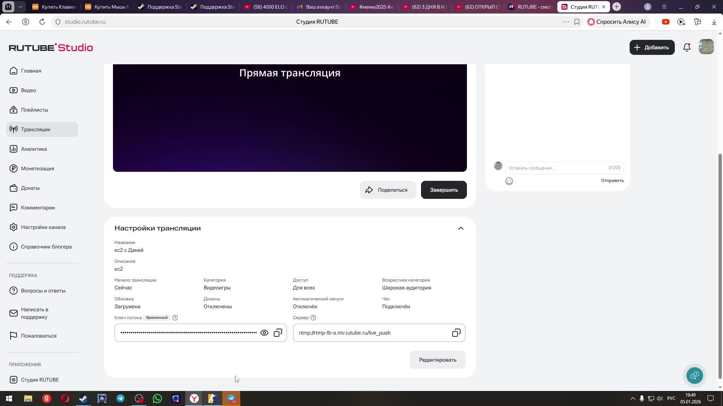Select Трансляции in sidebar

pyautogui.click(x=42, y=129)
